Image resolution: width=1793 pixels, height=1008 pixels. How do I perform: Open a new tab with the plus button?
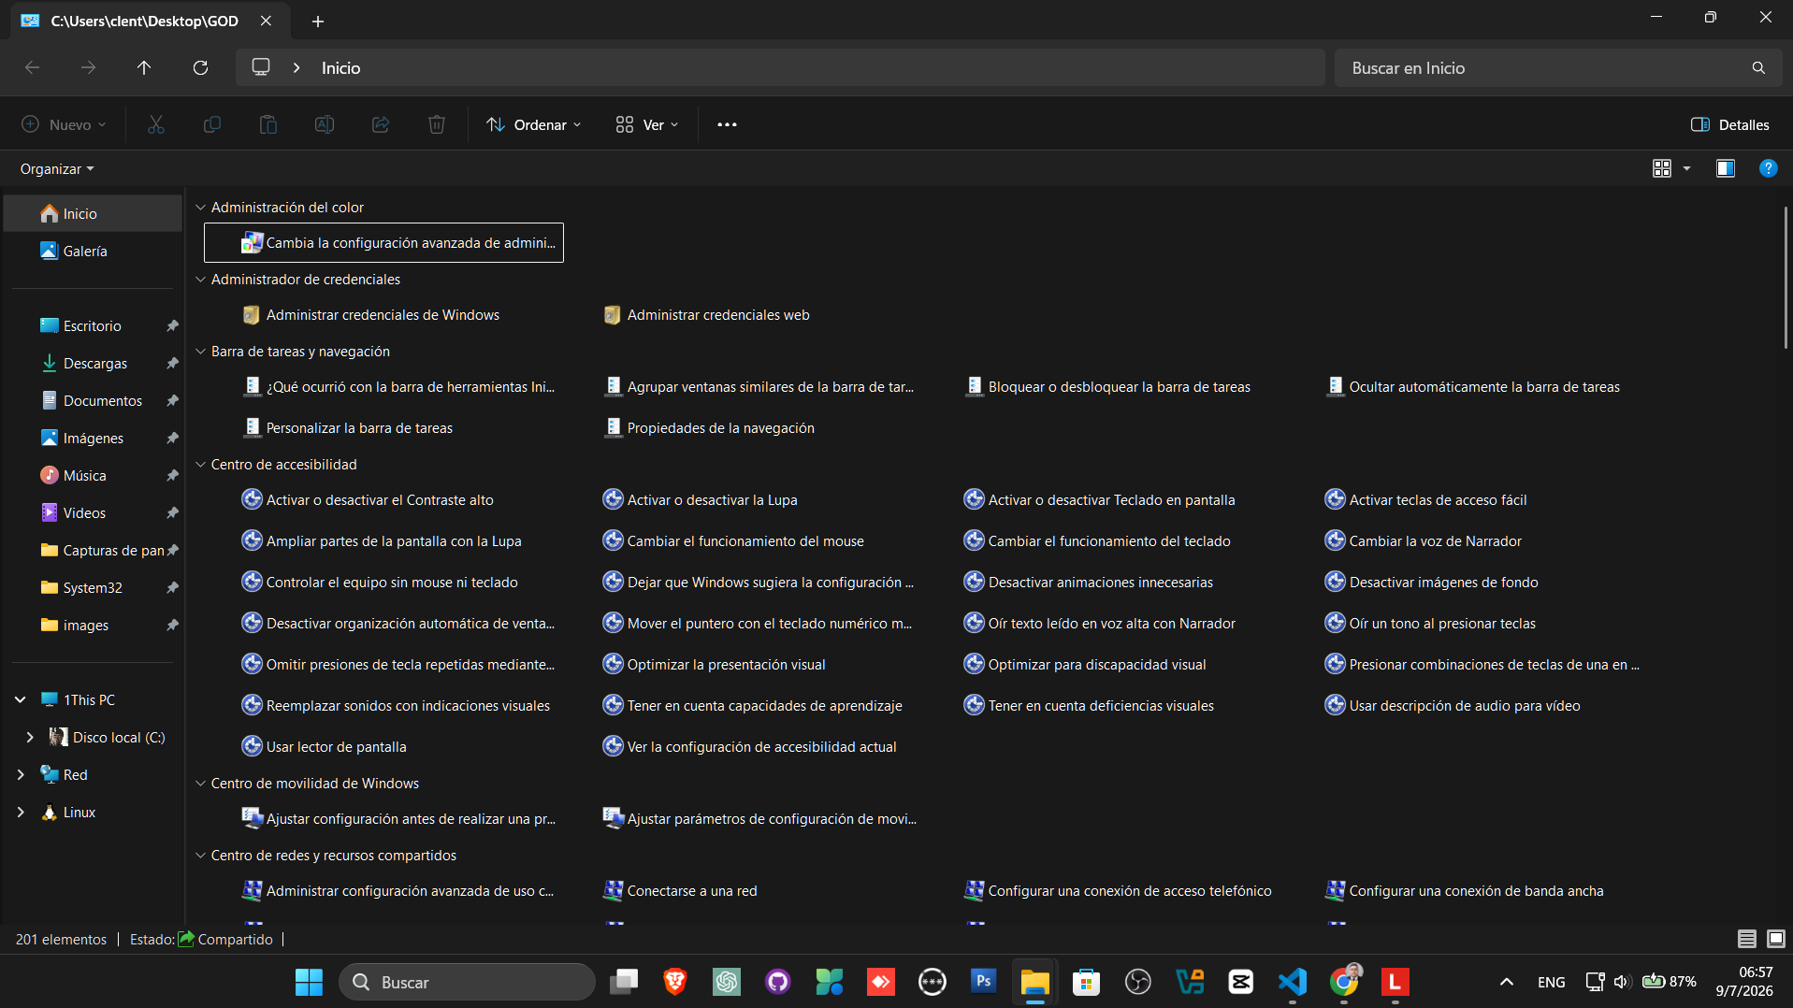click(318, 21)
